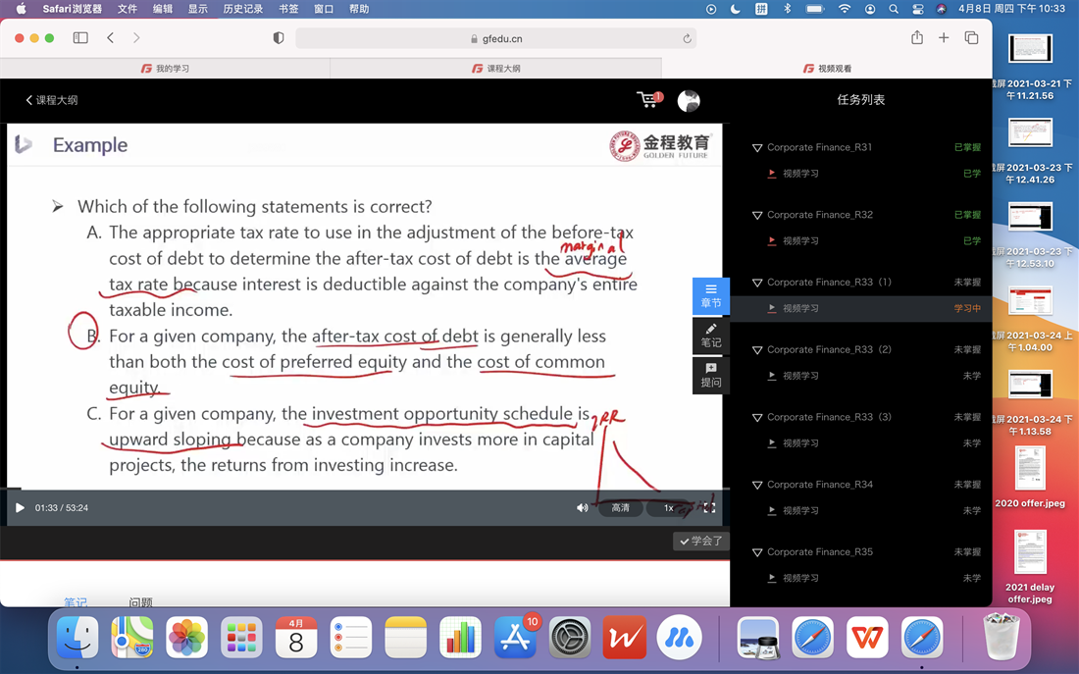Open Numbers from the Dock
Image resolution: width=1079 pixels, height=674 pixels.
[460, 638]
